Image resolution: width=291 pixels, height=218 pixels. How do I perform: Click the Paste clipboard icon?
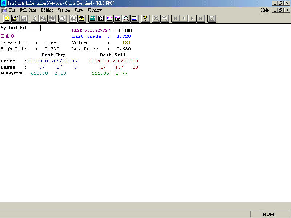pos(52,19)
